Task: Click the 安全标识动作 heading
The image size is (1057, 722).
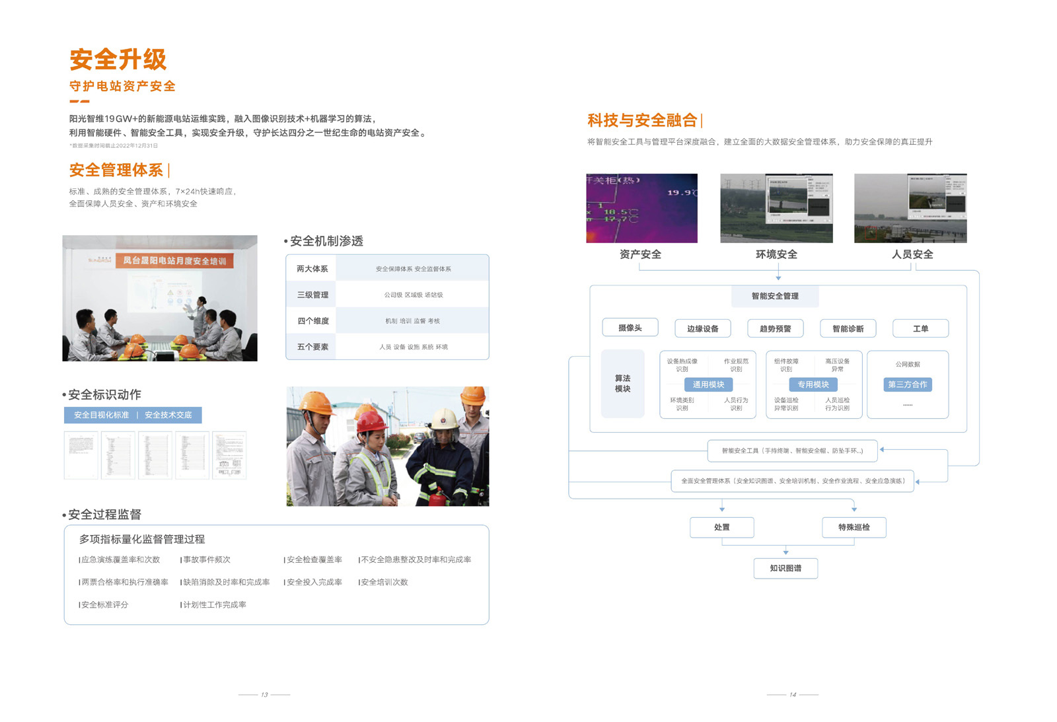Action: (x=104, y=394)
